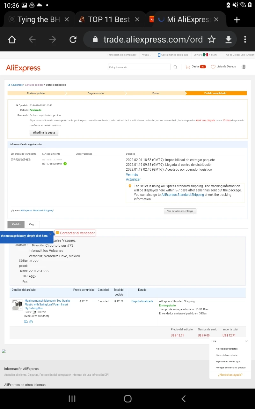Reload the page with the refresh icon
Image resolution: width=255 pixels, height=409 pixels.
(x=73, y=39)
